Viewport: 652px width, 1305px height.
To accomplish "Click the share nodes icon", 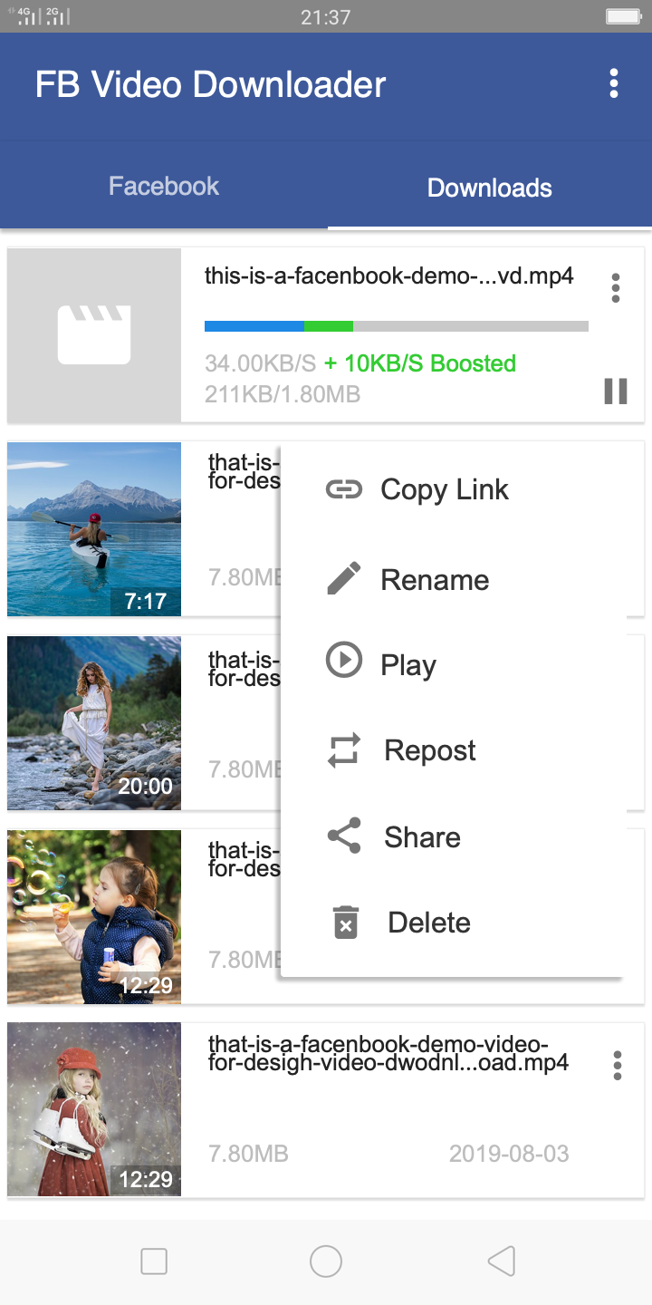I will pos(344,836).
